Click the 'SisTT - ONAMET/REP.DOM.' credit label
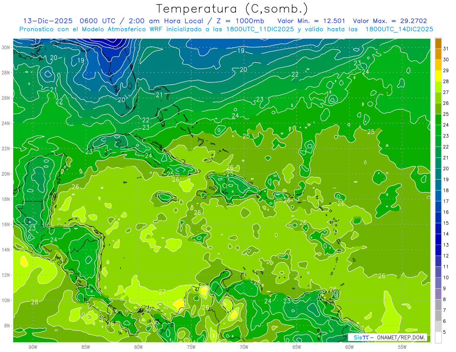The image size is (456, 352). tap(388, 337)
